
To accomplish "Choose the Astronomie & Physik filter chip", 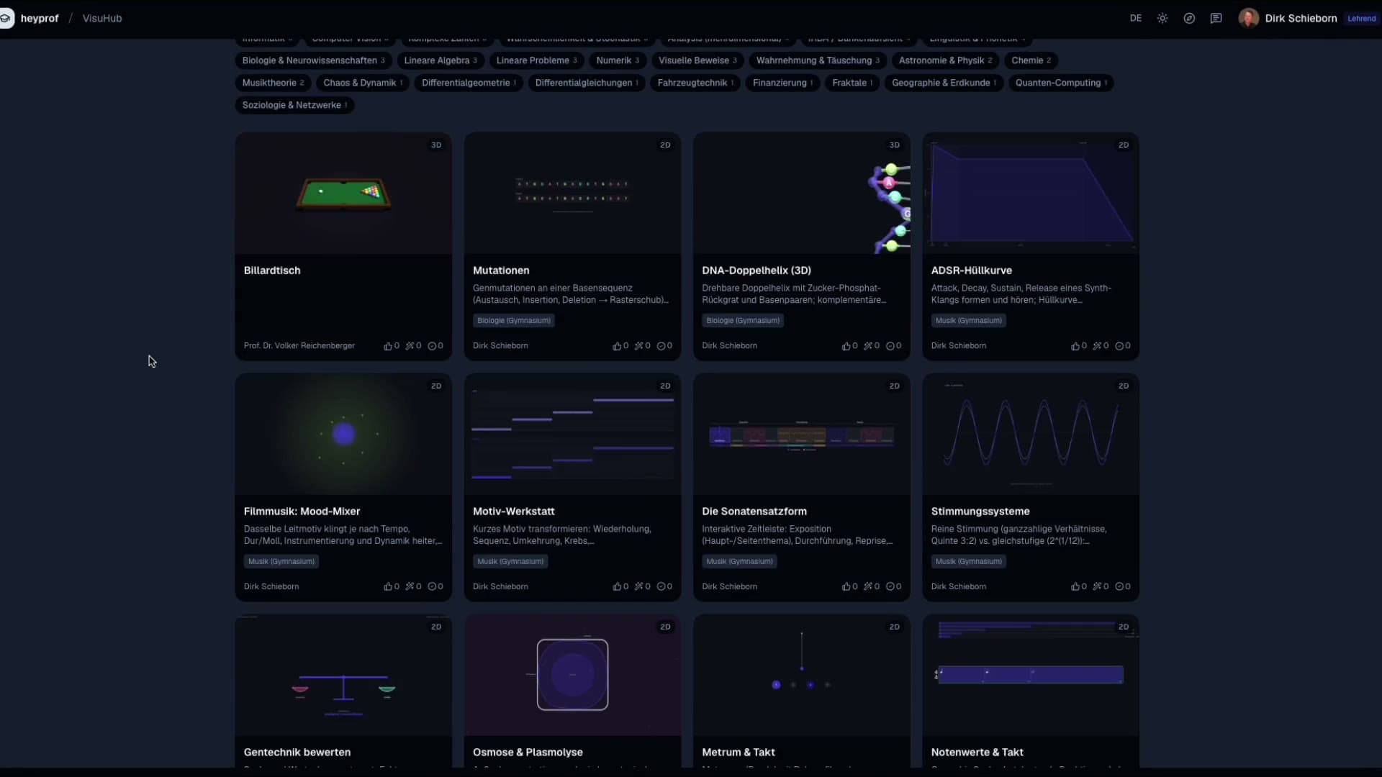I will pos(945,60).
